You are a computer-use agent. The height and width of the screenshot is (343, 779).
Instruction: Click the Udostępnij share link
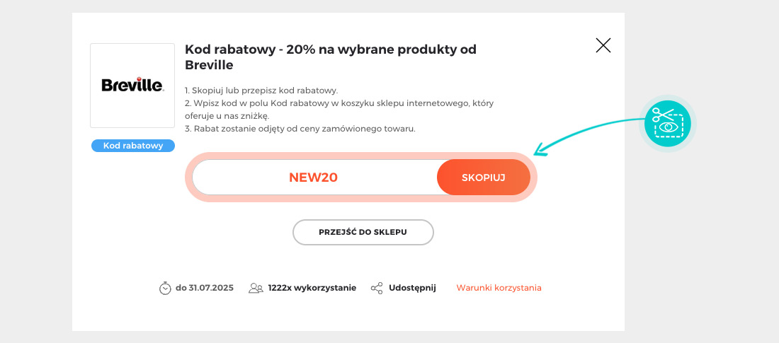pos(412,288)
